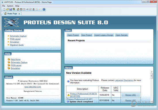Open PCB Layout link under Getting Started
This screenshot has height=110, width=158.
pos(15,39)
